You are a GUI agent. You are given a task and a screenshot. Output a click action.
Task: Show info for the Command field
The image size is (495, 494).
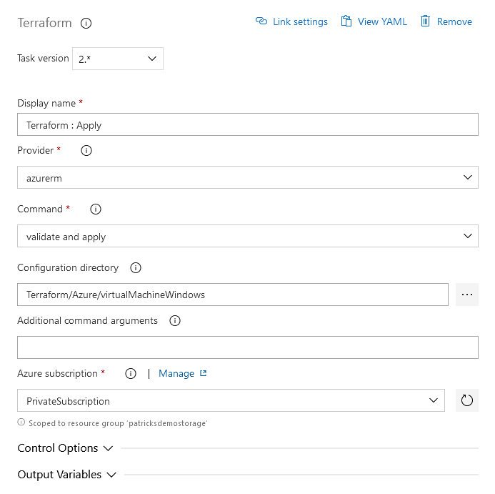tap(96, 209)
